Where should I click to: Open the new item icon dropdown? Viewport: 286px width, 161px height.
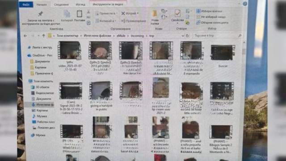click(x=164, y=11)
